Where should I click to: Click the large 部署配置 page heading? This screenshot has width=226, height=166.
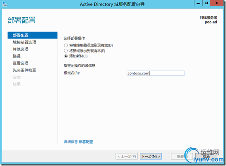(21, 20)
